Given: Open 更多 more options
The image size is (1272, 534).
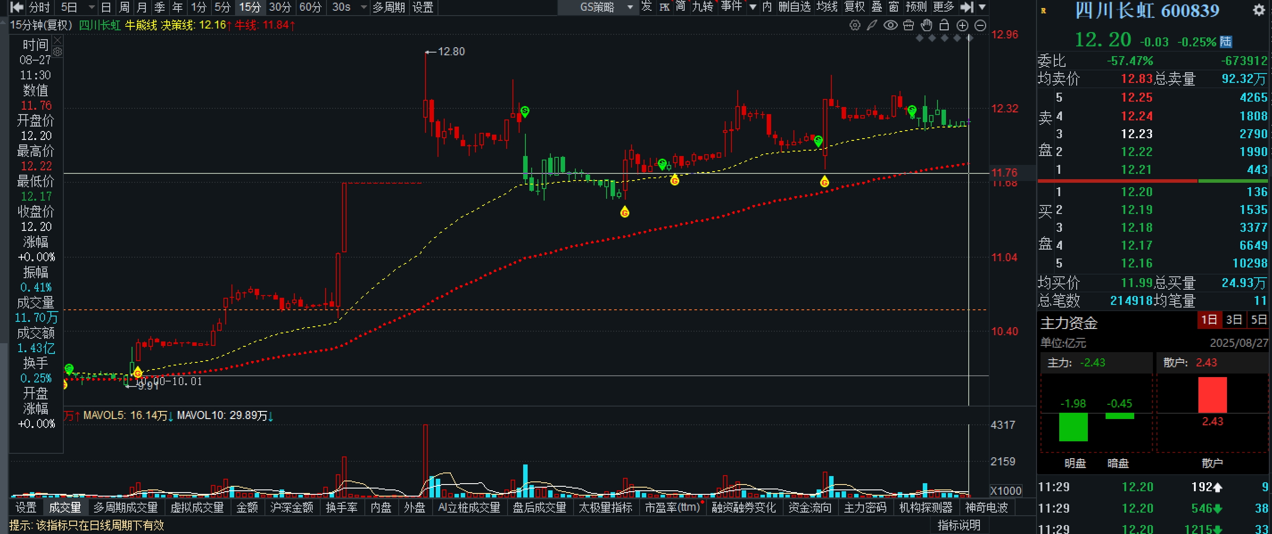Looking at the screenshot, I should tap(944, 7).
